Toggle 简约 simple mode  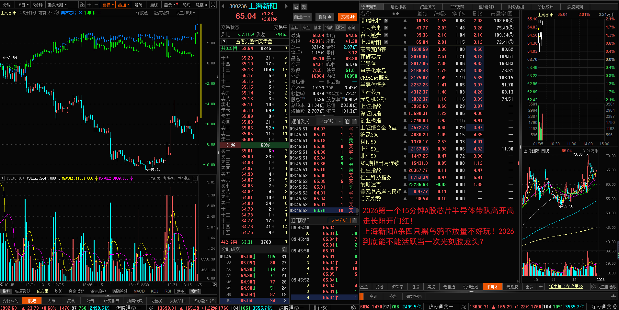coord(186,5)
